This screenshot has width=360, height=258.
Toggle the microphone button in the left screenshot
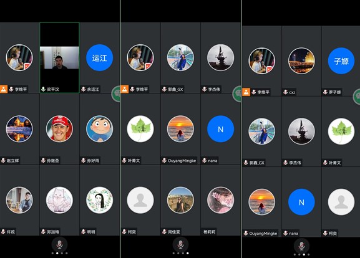pos(59,245)
